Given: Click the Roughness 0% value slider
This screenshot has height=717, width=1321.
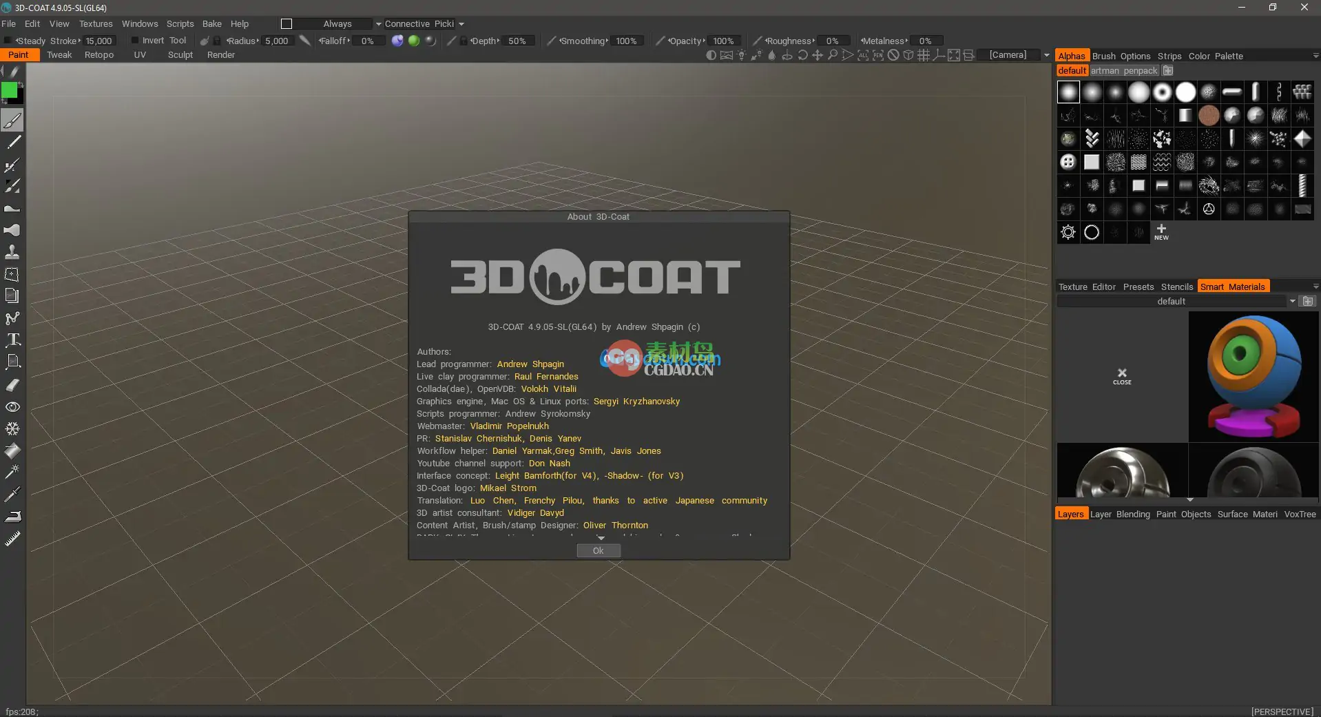Looking at the screenshot, I should (833, 41).
